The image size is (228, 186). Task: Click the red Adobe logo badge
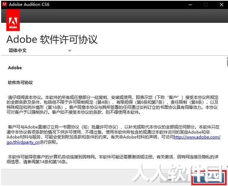click(13, 20)
